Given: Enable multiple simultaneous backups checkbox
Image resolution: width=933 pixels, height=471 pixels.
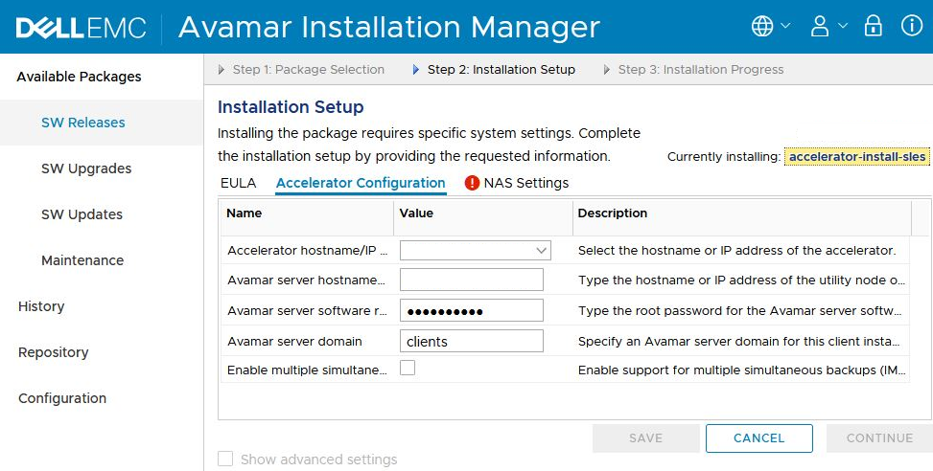Looking at the screenshot, I should [x=408, y=368].
